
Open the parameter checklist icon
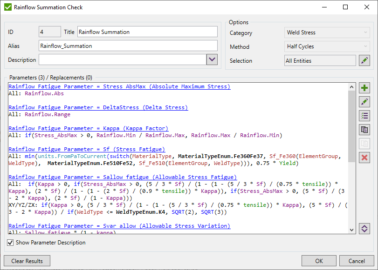(x=364, y=116)
